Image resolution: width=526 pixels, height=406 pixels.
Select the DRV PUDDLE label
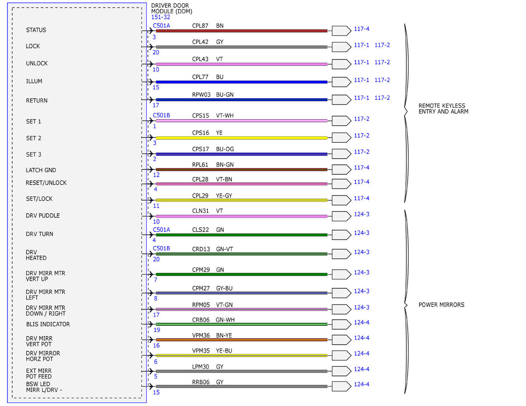click(x=43, y=216)
